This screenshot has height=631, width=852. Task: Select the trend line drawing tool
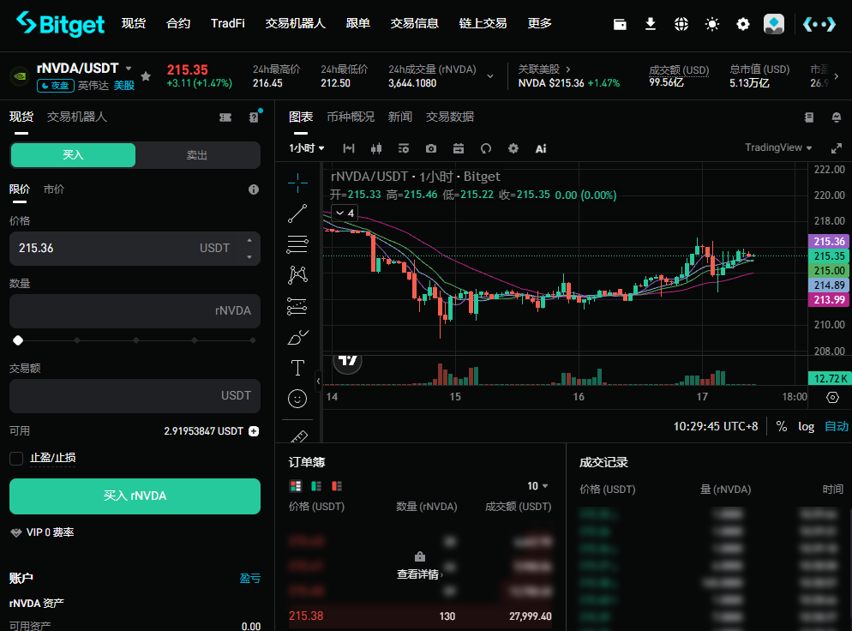297,213
